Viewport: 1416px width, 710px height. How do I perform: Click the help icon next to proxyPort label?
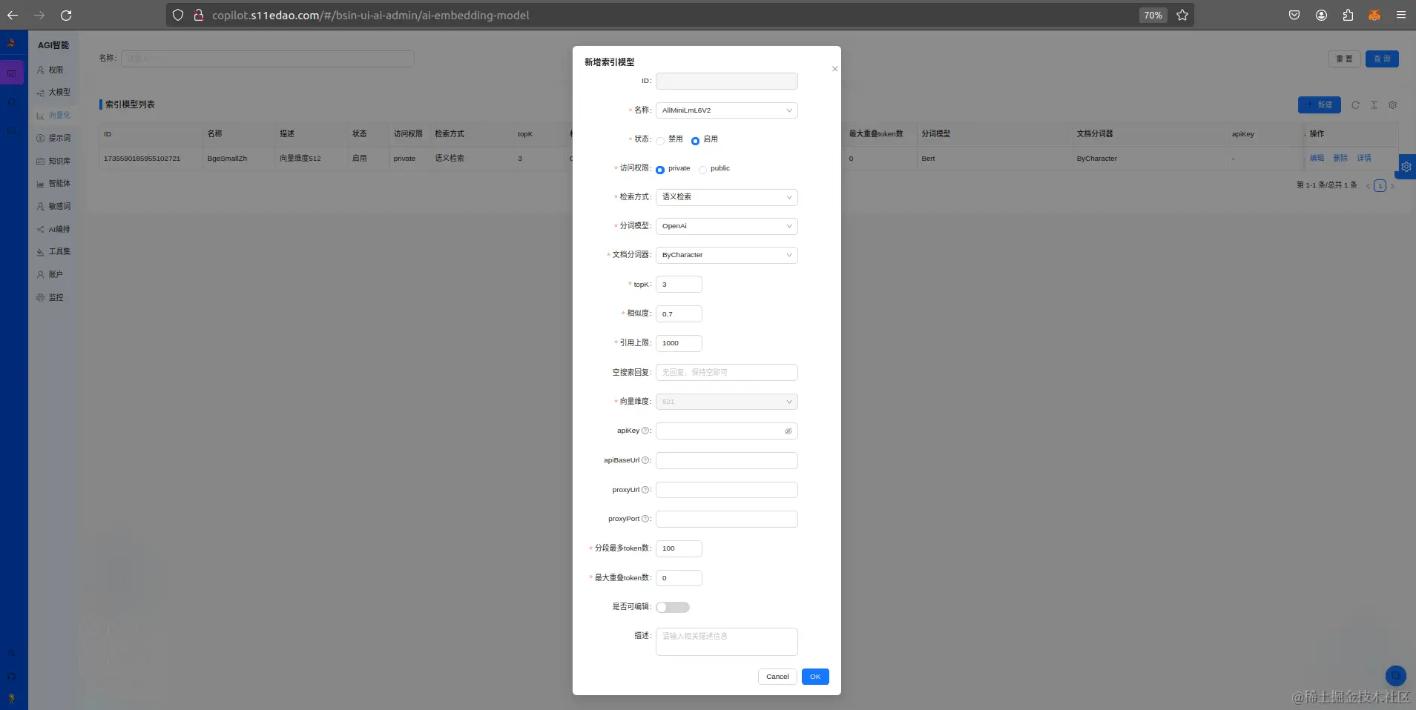[x=645, y=519]
